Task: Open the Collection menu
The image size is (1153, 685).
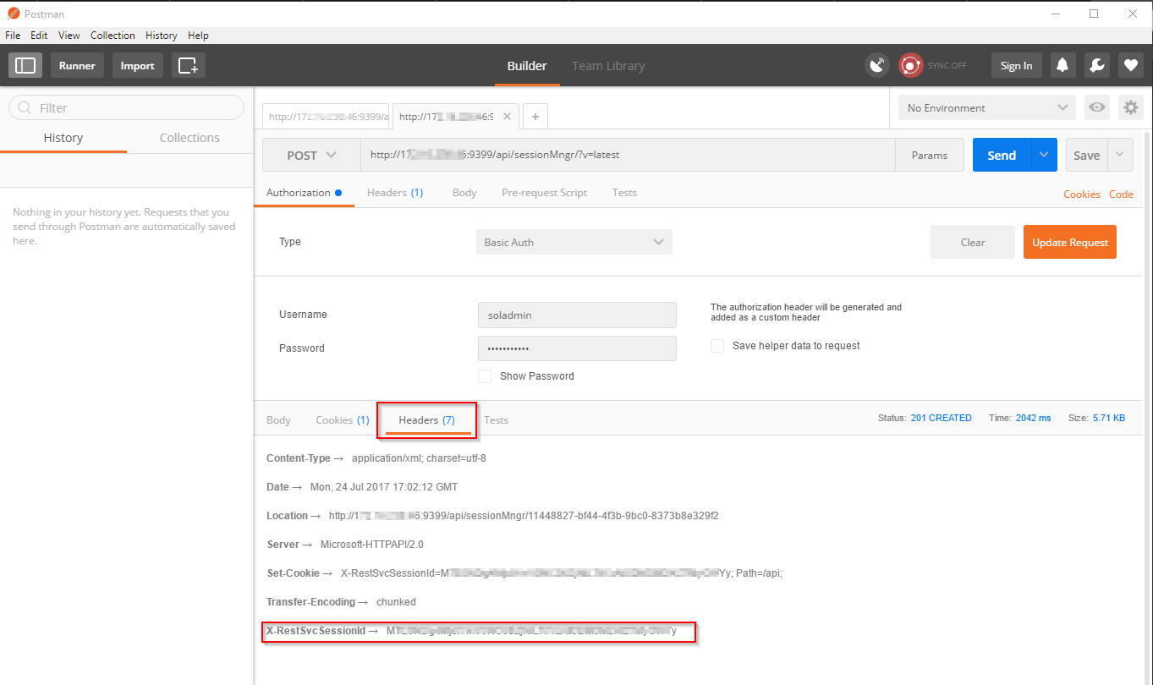Action: (x=113, y=36)
